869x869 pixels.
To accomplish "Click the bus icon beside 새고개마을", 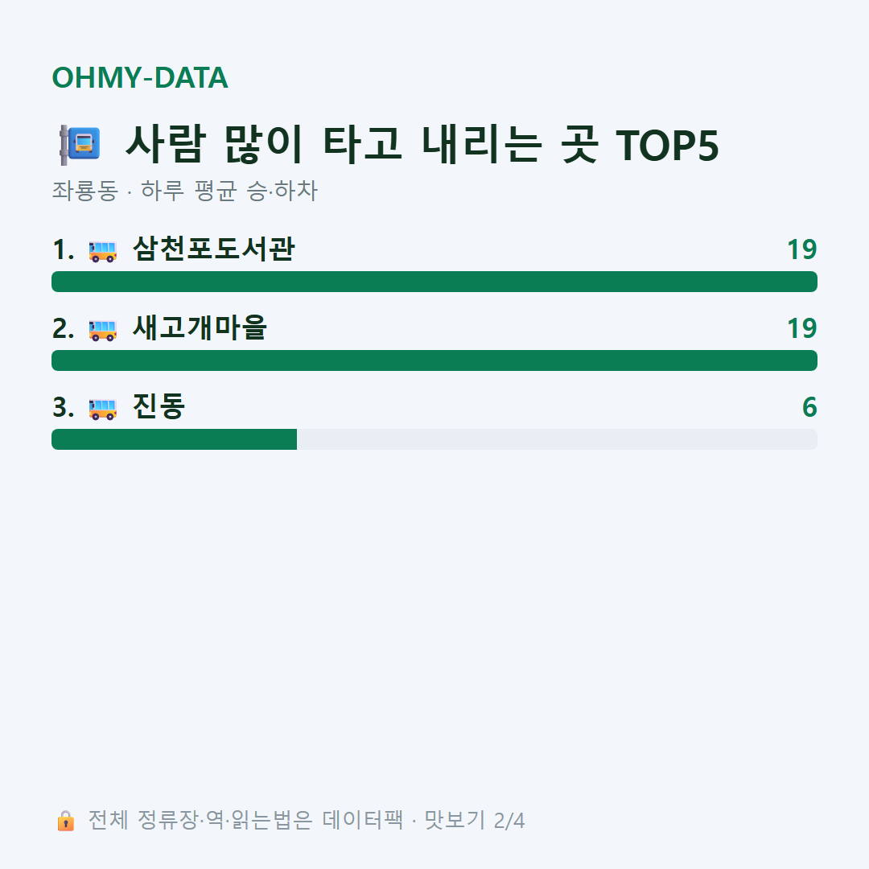I will click(x=102, y=330).
